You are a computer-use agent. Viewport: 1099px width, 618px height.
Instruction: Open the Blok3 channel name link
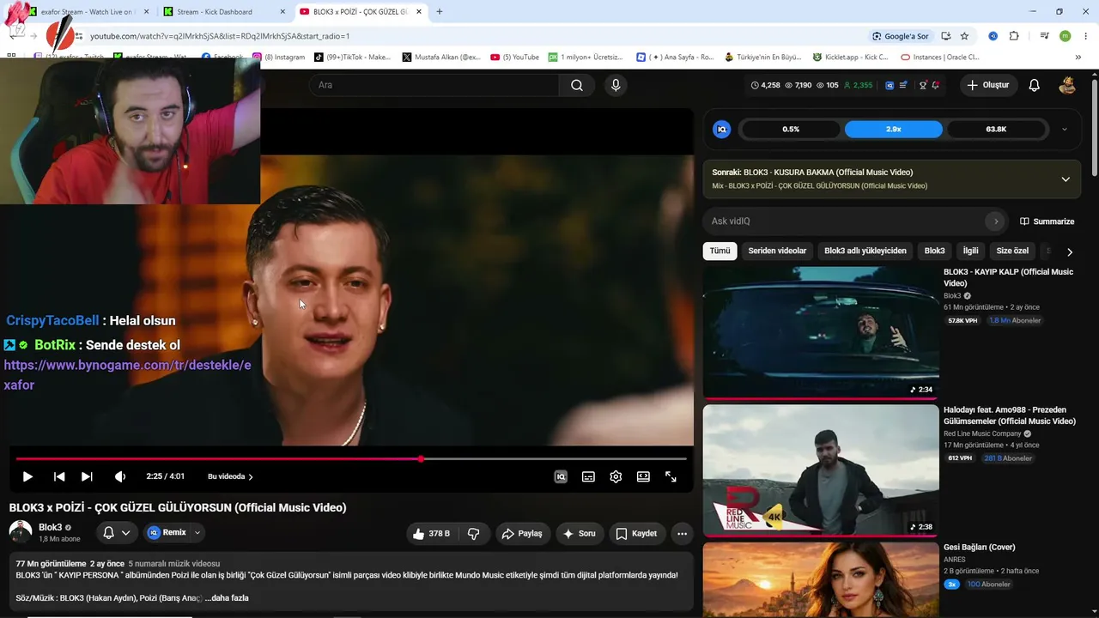(x=50, y=527)
